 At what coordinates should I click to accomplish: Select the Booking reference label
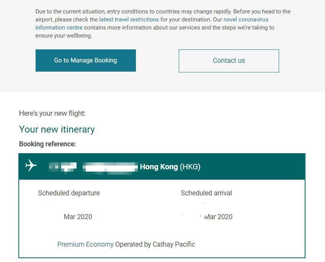pos(47,144)
